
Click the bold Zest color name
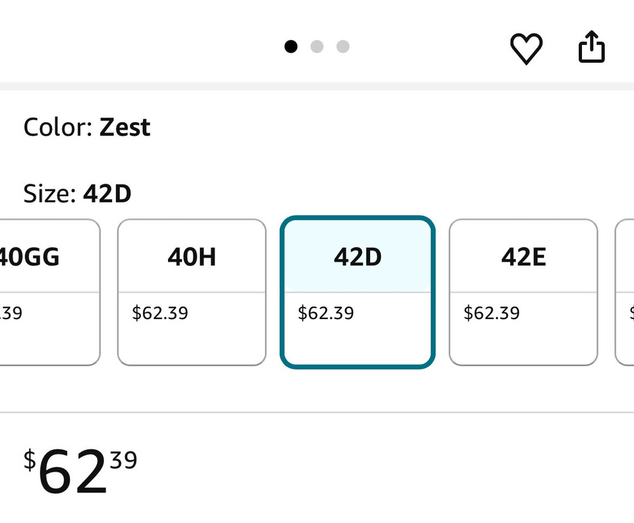(x=125, y=127)
